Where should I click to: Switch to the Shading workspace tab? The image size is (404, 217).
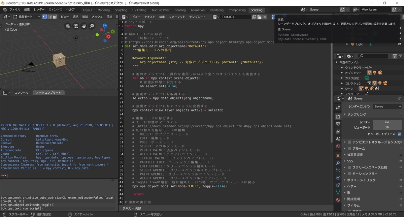(180, 10)
